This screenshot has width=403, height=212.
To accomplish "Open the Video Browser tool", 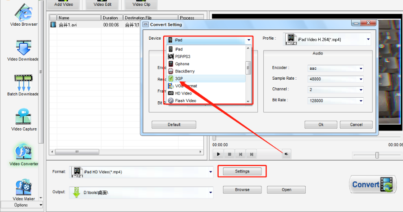I will pos(23,15).
